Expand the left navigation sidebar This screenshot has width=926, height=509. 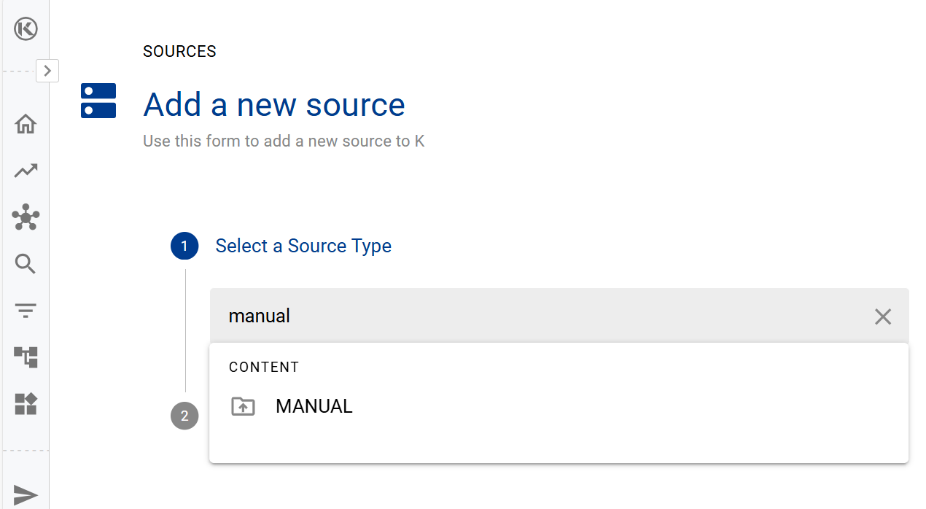point(47,71)
